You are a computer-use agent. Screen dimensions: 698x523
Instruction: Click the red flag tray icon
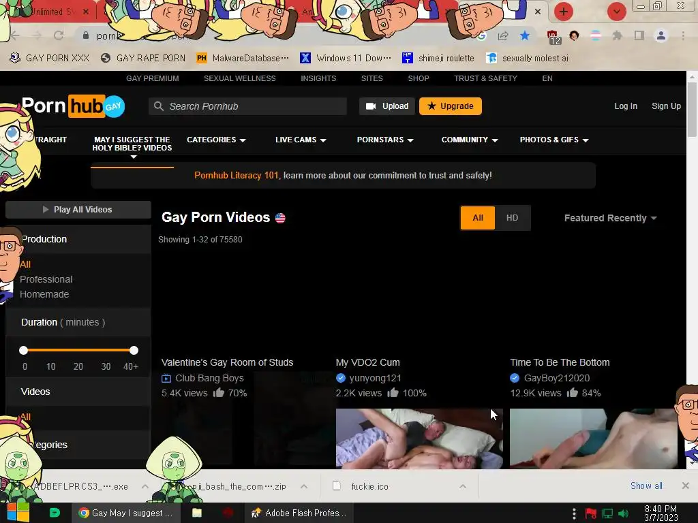(x=591, y=513)
